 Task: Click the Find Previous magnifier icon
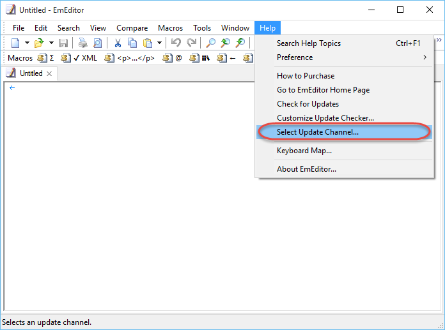(x=226, y=43)
